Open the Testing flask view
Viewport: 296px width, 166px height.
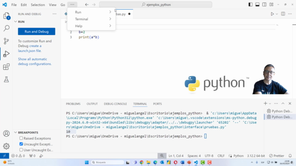click(x=6, y=79)
